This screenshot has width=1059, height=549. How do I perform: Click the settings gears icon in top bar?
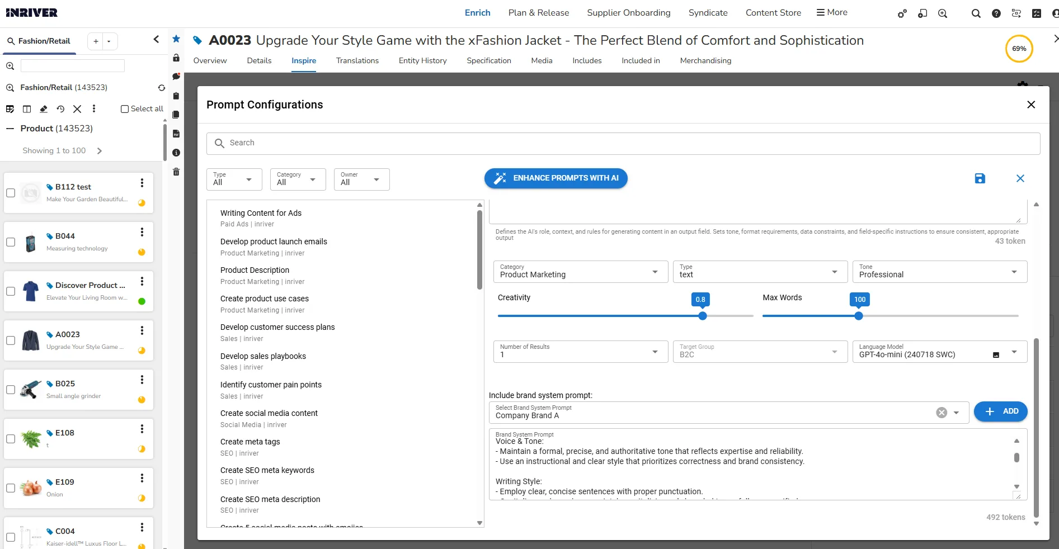902,14
